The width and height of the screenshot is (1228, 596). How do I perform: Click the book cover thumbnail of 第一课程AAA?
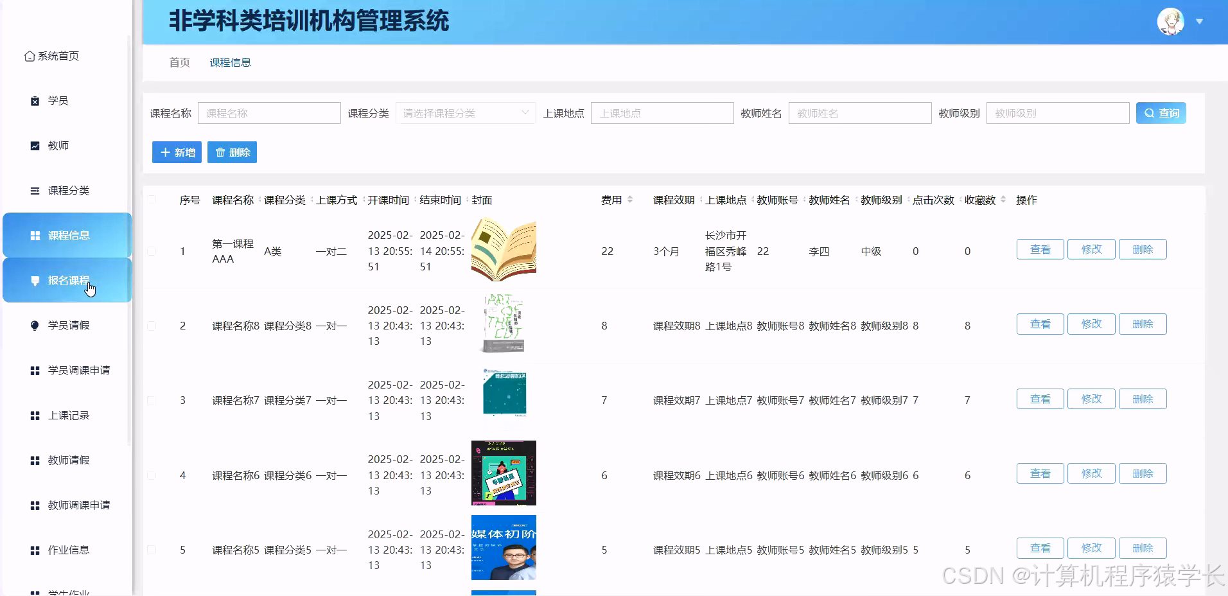504,249
